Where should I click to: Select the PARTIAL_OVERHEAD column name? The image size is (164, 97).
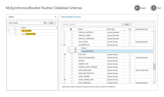click(x=86, y=39)
